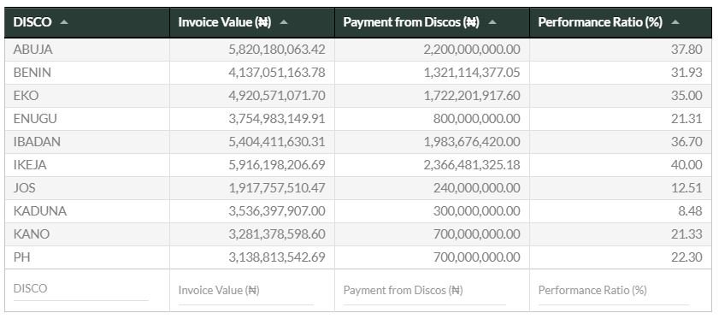This screenshot has width=719, height=319.
Task: Click invoice value 1,917,757,510.47
Action: pyautogui.click(x=277, y=188)
